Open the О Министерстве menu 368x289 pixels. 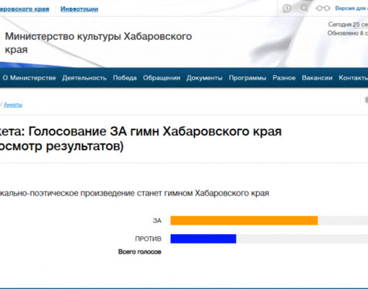(30, 78)
